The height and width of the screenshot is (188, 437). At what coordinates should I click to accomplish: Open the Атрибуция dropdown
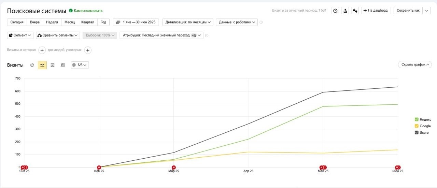161,35
